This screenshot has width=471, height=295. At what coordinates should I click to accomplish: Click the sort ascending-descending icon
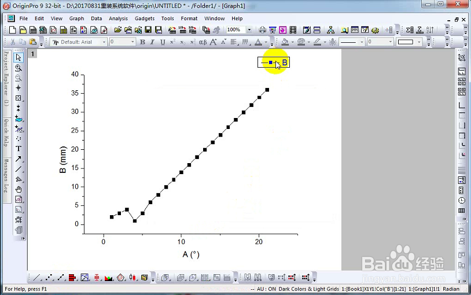coord(430,30)
